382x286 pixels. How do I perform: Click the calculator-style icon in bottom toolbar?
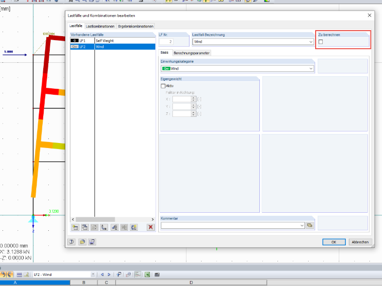(x=157, y=274)
